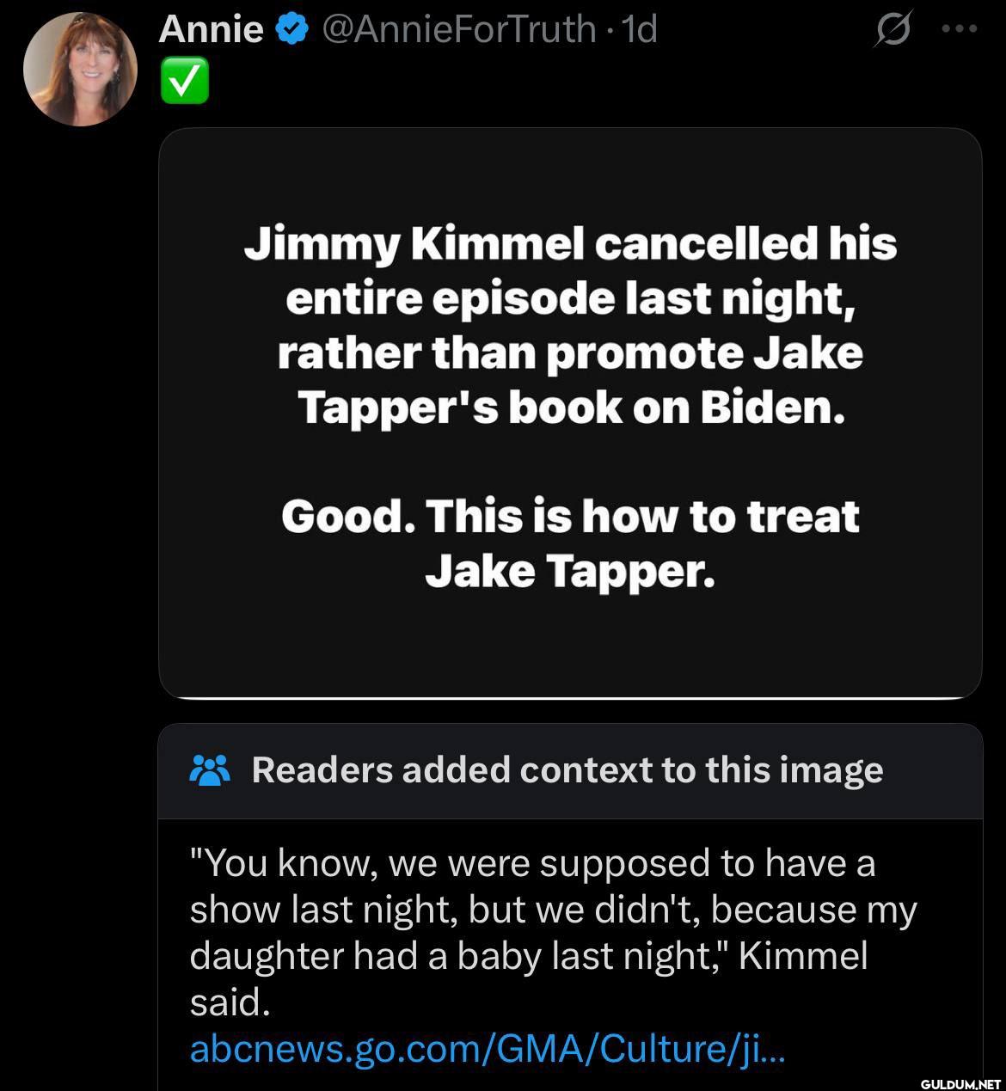Open the abcnews.go.com GMA Culture link
Image resolution: width=1006 pixels, height=1091 pixels.
(x=487, y=1048)
